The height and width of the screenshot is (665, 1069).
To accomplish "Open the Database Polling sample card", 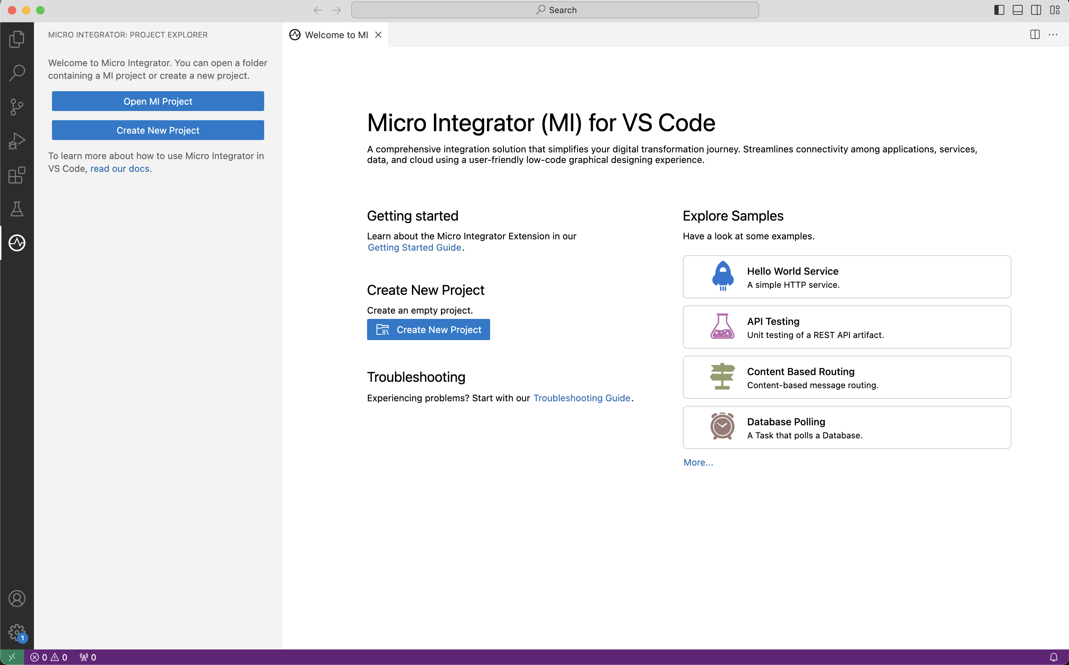I will [x=847, y=427].
